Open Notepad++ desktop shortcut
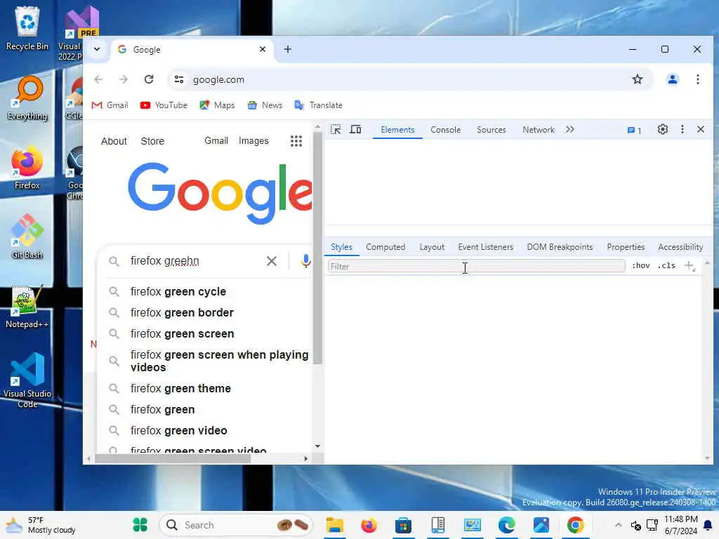This screenshot has height=539, width=719. [x=27, y=307]
